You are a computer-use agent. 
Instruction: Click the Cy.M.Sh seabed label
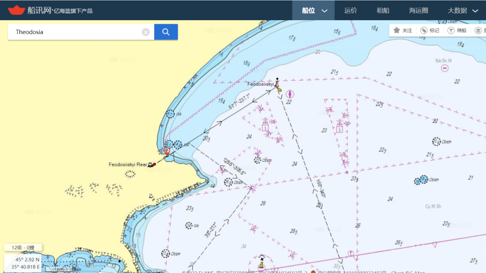pos(433,206)
